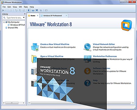Select Shared VMs in the Library
Screen dimensions: 137x110
pos(13,28)
